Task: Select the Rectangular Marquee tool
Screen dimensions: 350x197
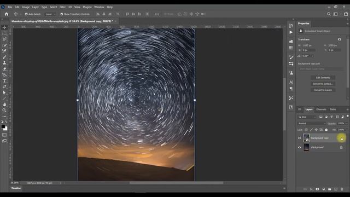Action: (4, 33)
